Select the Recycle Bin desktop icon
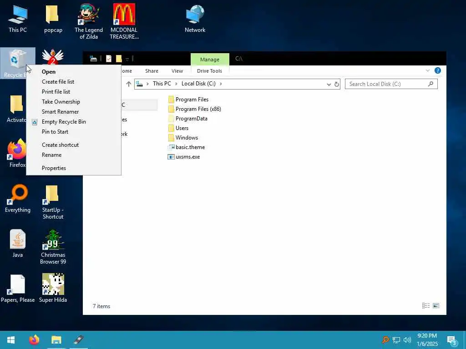The height and width of the screenshot is (349, 466). [18, 63]
